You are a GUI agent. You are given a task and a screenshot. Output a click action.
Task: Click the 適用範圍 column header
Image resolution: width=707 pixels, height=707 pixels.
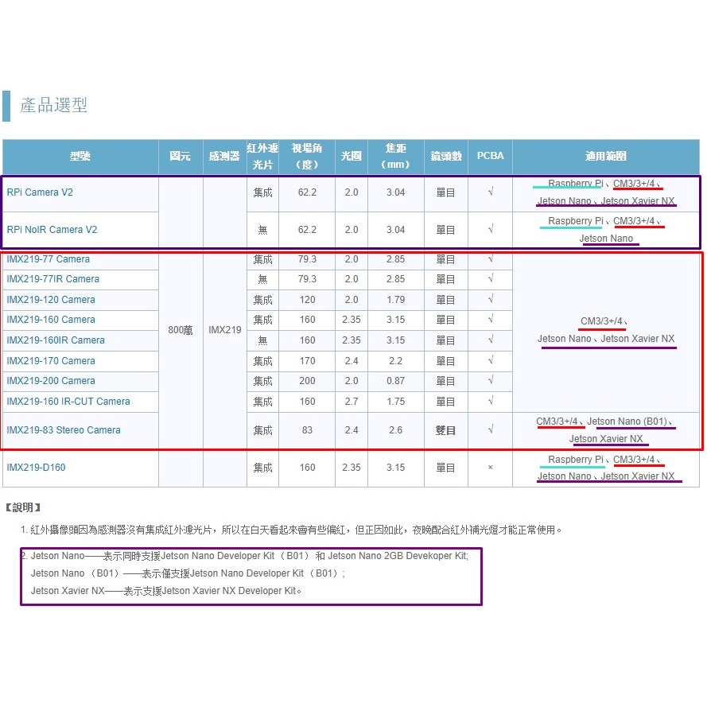tap(606, 157)
